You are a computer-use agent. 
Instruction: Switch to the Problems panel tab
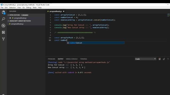pyautogui.click(x=52, y=59)
